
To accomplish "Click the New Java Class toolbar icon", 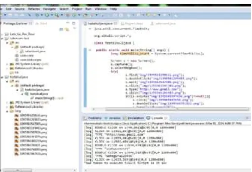I will [x=74, y=15].
